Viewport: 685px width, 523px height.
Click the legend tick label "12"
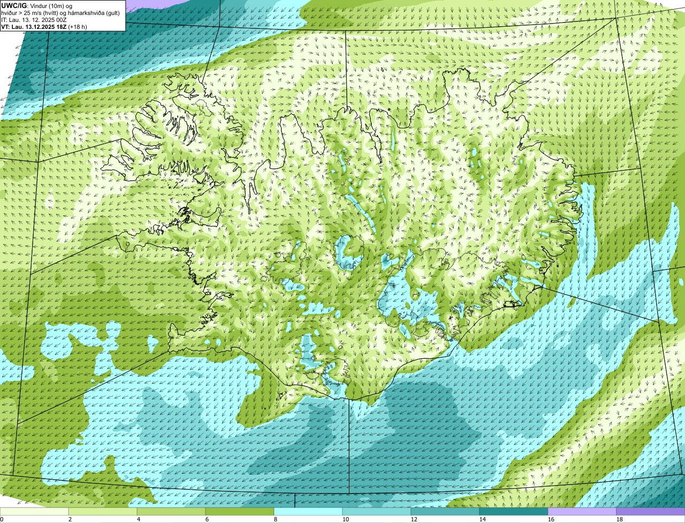click(414, 519)
